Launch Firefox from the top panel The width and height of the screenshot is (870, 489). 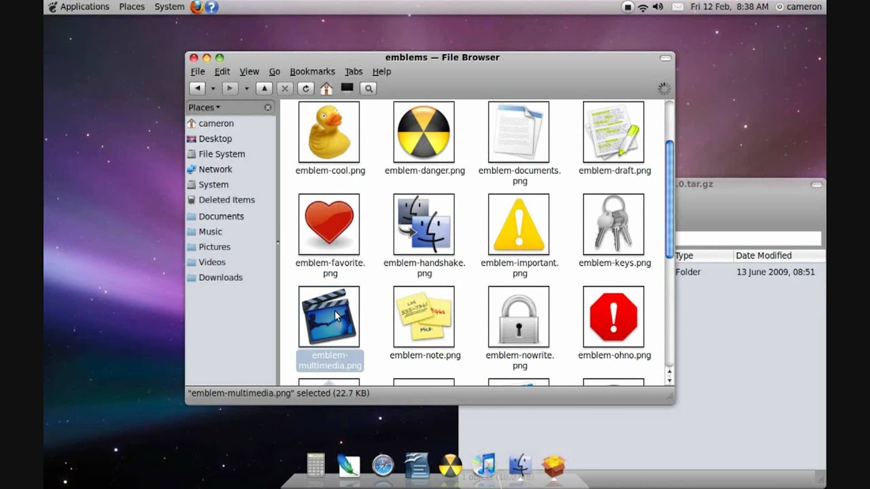tap(196, 7)
